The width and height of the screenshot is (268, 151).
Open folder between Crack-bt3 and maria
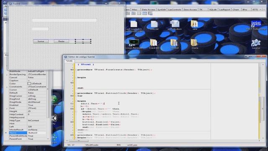175,44
